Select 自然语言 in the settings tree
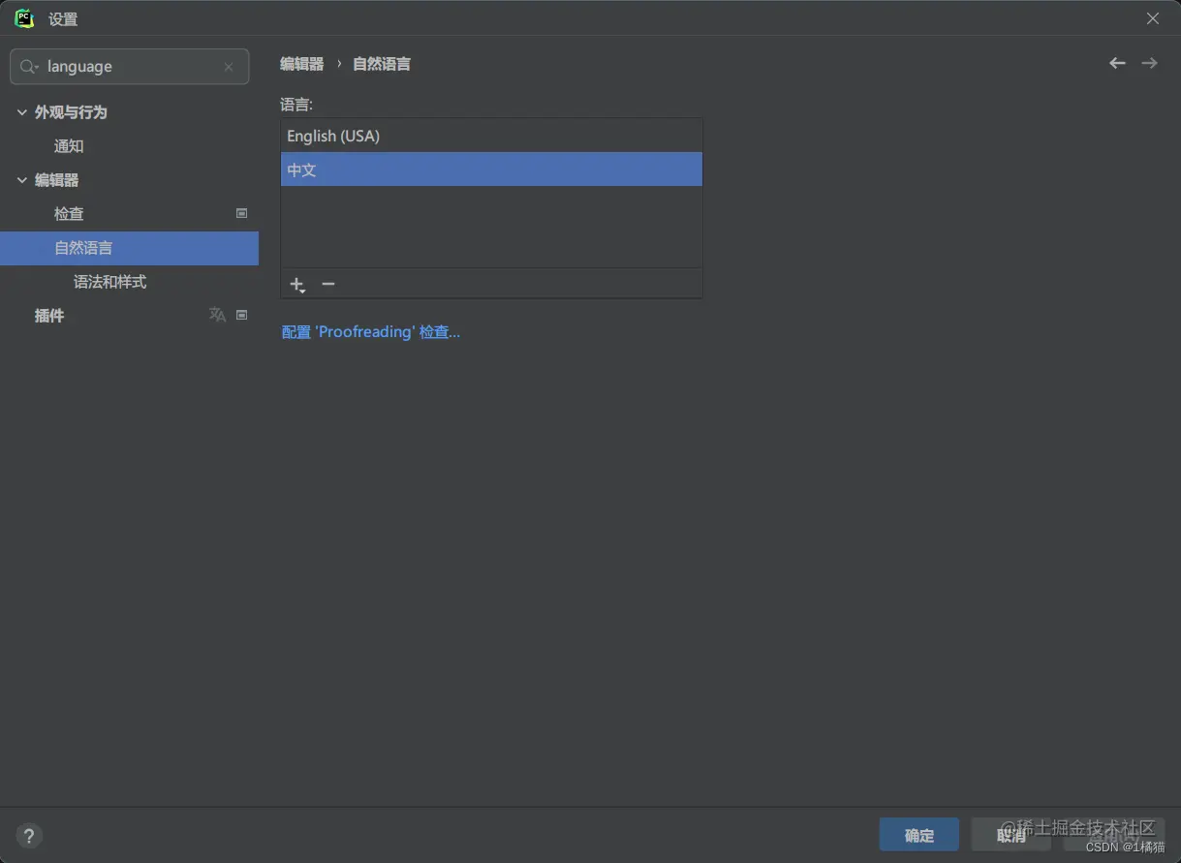 pyautogui.click(x=130, y=248)
